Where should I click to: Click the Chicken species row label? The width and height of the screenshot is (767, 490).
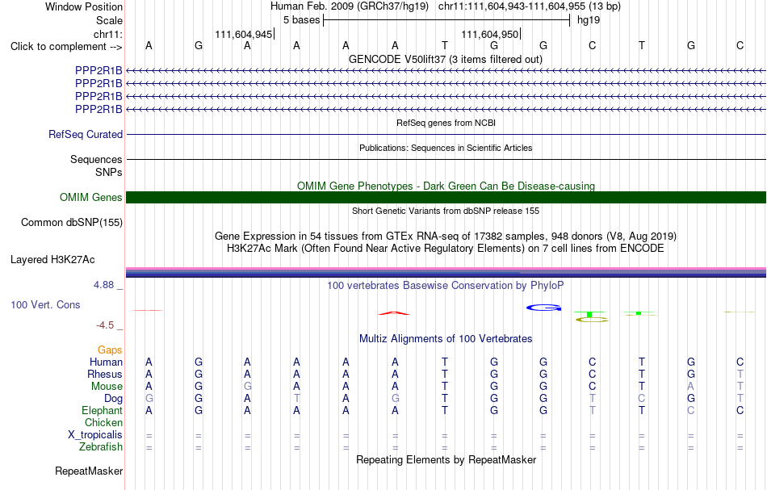click(103, 422)
